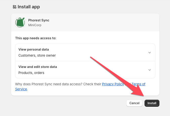The image size is (170, 116).
Task: Click the green Phorest Sync shopping bag icon
Action: 20,22
